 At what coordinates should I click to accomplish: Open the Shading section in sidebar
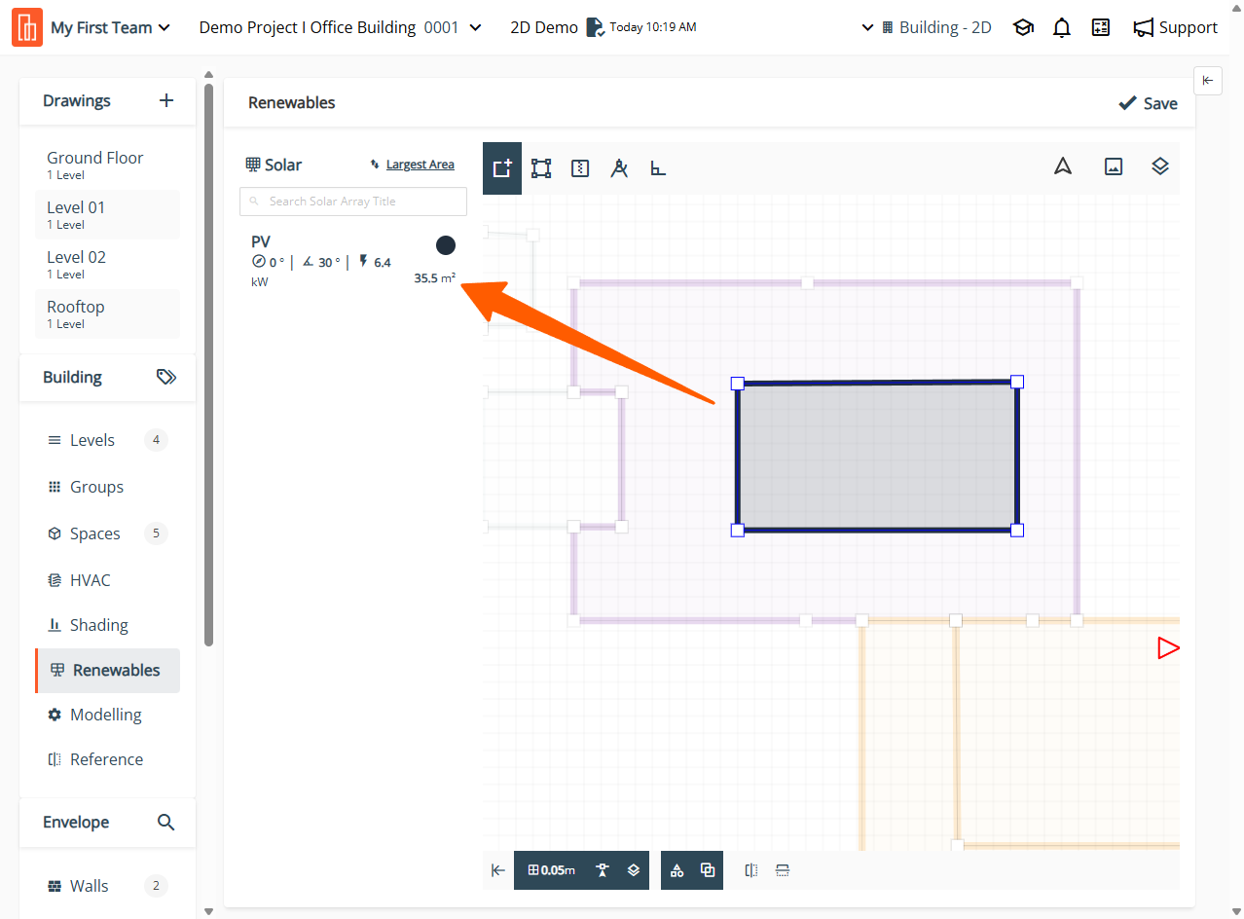click(x=98, y=625)
